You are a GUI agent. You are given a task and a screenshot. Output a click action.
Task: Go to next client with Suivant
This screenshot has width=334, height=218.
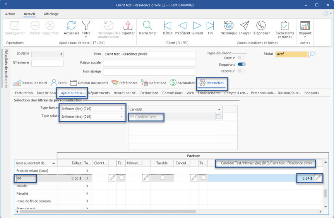tap(197, 26)
